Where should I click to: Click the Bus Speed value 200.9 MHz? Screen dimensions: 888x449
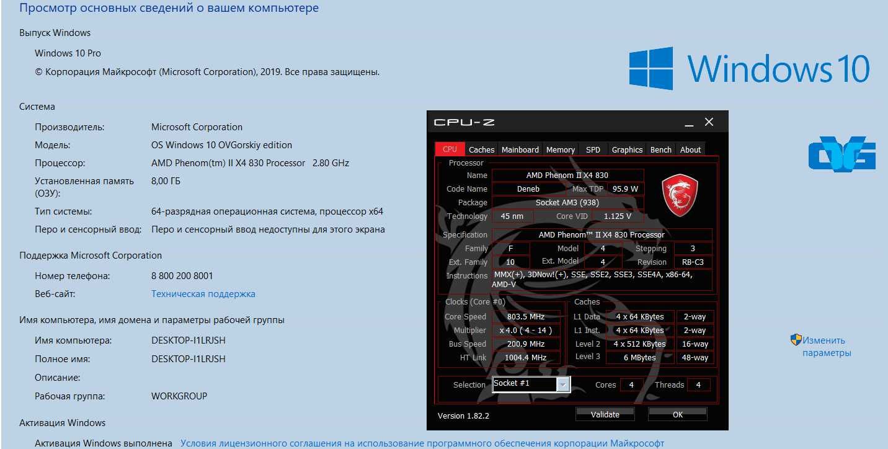526,344
